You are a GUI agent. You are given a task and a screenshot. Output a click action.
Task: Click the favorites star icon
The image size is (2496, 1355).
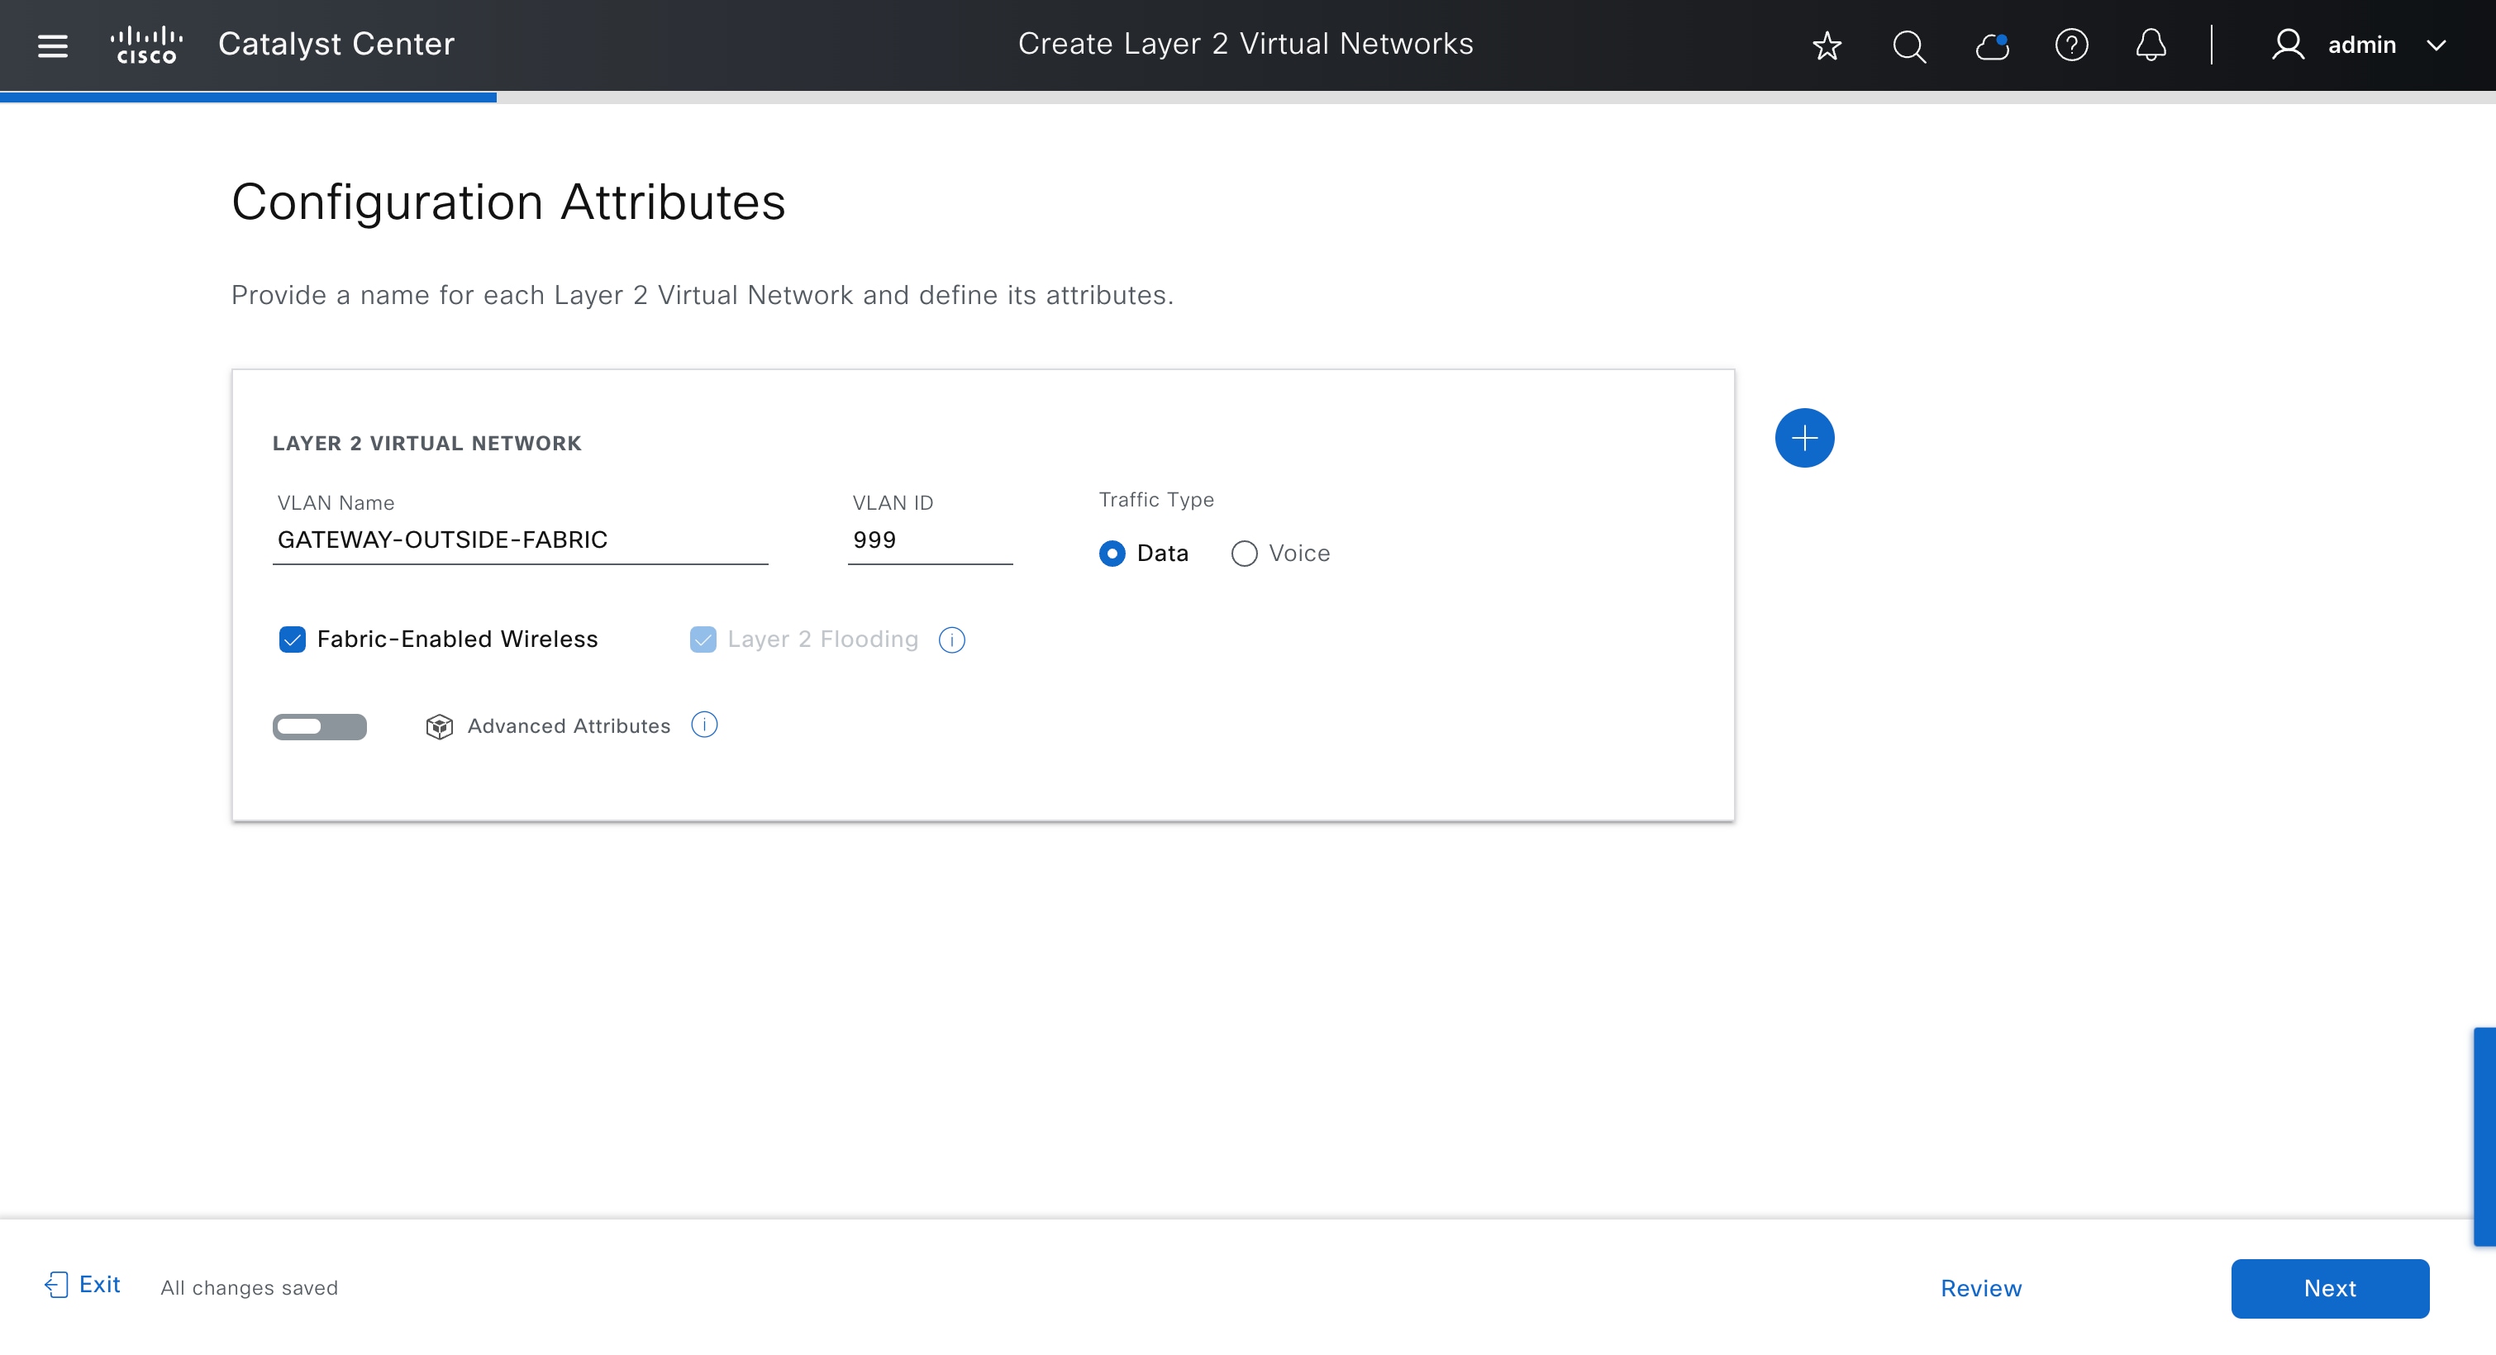click(1827, 45)
